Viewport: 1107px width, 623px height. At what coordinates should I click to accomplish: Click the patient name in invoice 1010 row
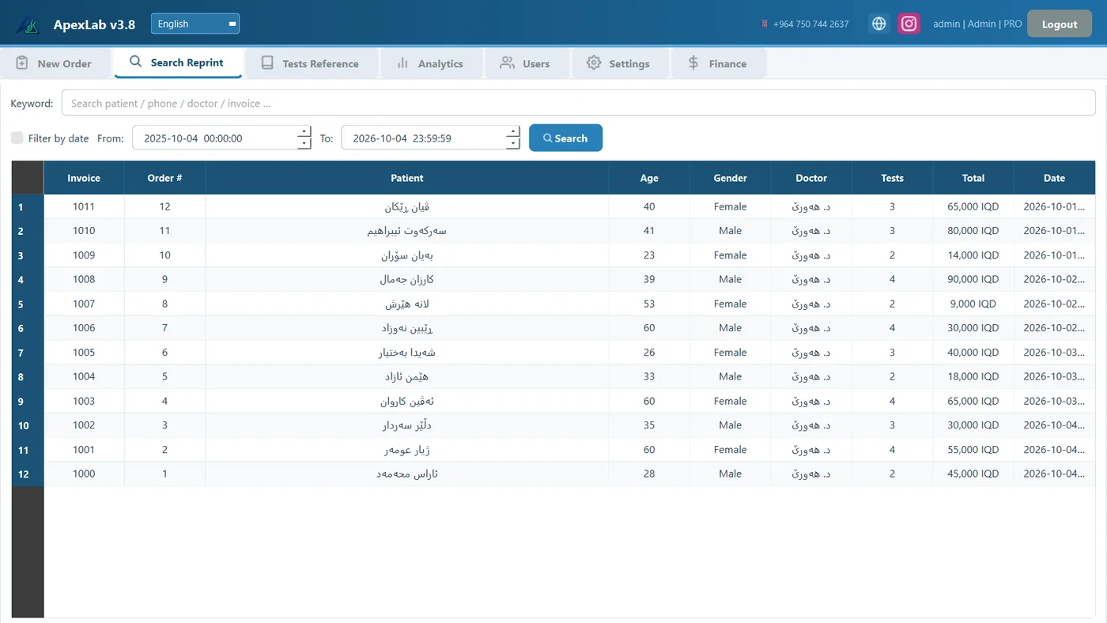coord(407,231)
